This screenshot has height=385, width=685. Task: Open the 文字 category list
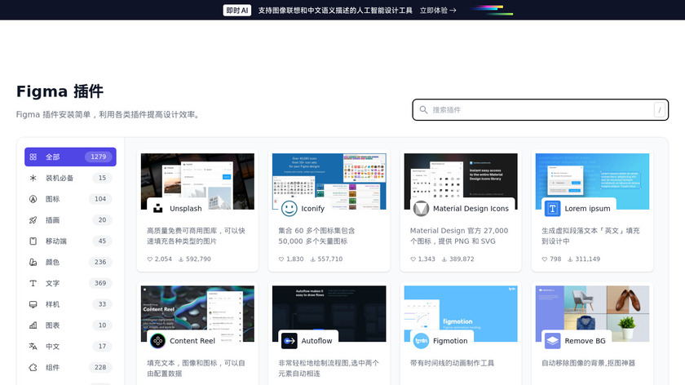(70, 284)
